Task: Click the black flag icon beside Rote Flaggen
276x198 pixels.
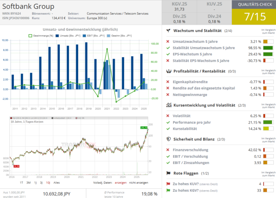Action: coord(169,173)
